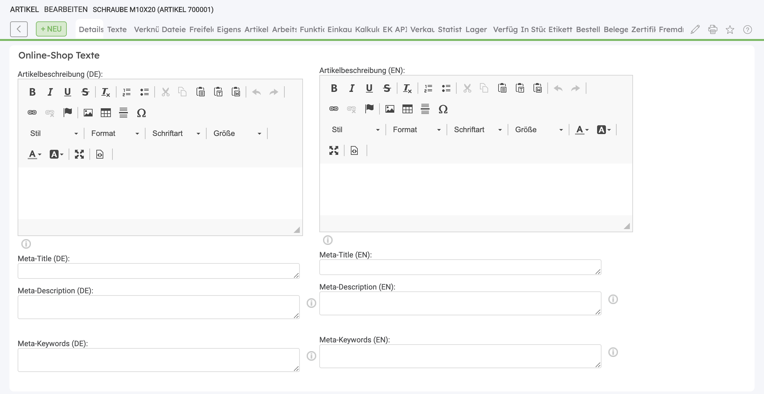The width and height of the screenshot is (764, 394).
Task: Toggle Strikethrough in the DE description editor
Action: 85,92
